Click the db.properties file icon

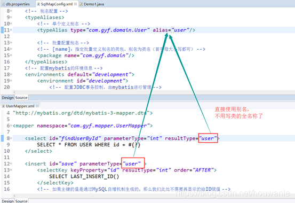(x=3, y=4)
